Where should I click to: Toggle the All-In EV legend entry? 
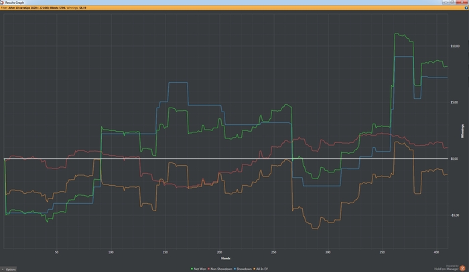point(261,269)
